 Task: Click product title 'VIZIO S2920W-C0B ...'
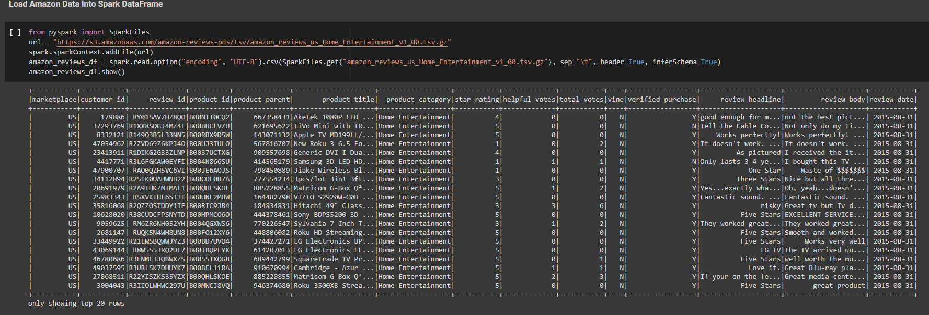pos(334,197)
